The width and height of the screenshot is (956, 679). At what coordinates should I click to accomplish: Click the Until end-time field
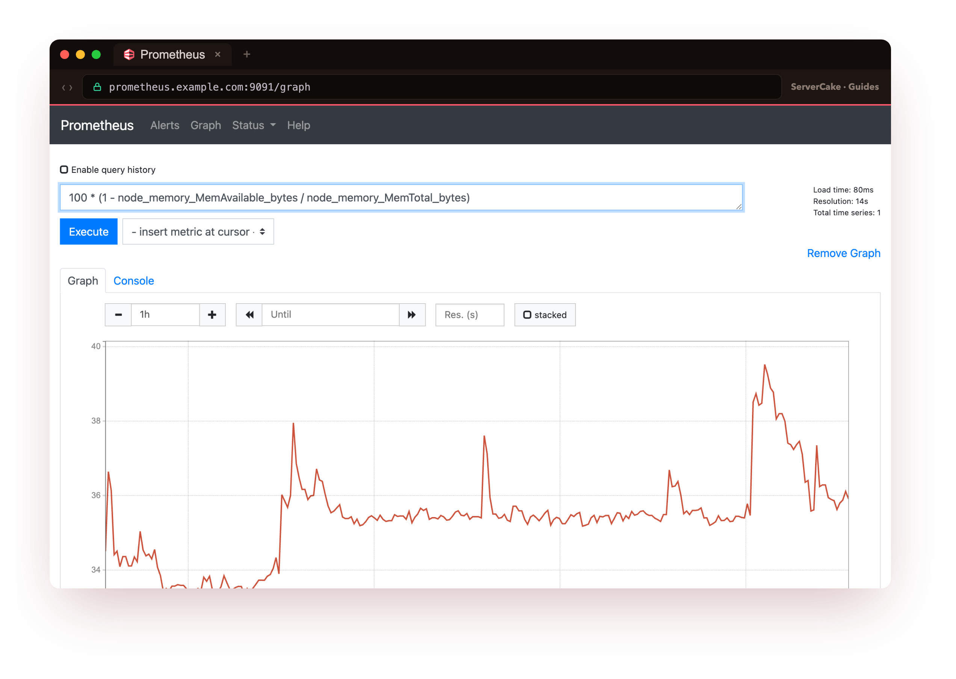[330, 315]
